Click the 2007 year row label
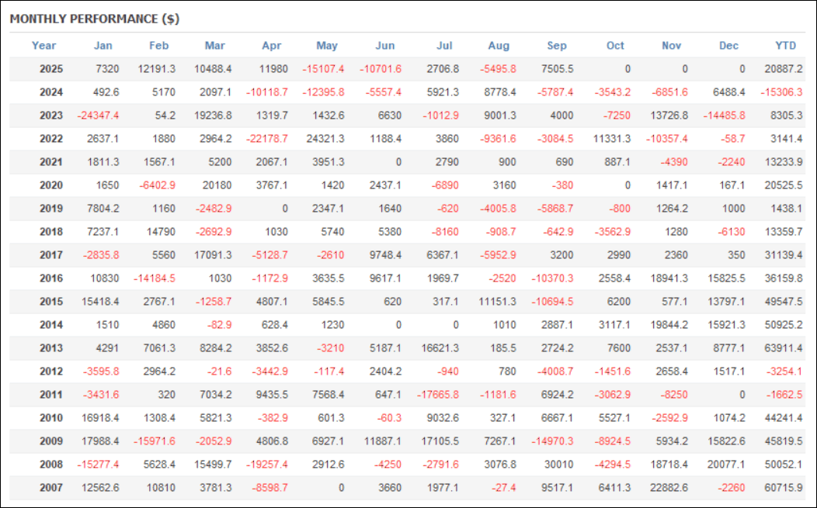 (51, 489)
